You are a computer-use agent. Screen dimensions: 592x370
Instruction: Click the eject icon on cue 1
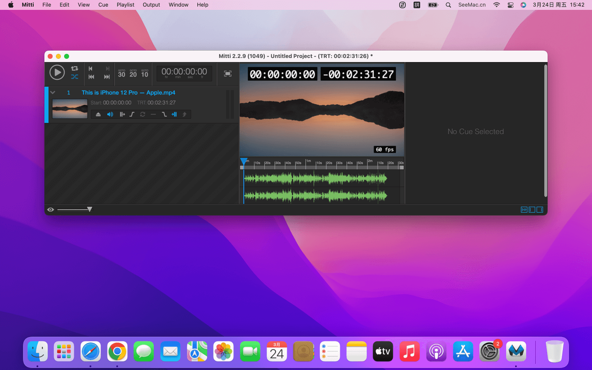point(98,114)
